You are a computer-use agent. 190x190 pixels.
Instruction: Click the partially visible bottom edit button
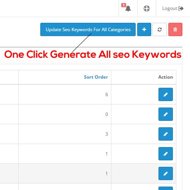[166, 188]
